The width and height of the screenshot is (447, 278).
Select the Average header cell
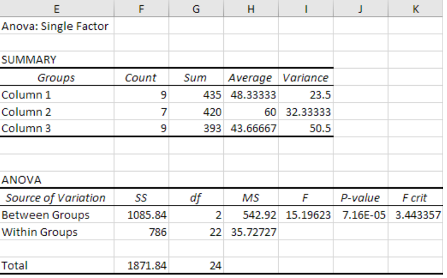[x=251, y=77]
